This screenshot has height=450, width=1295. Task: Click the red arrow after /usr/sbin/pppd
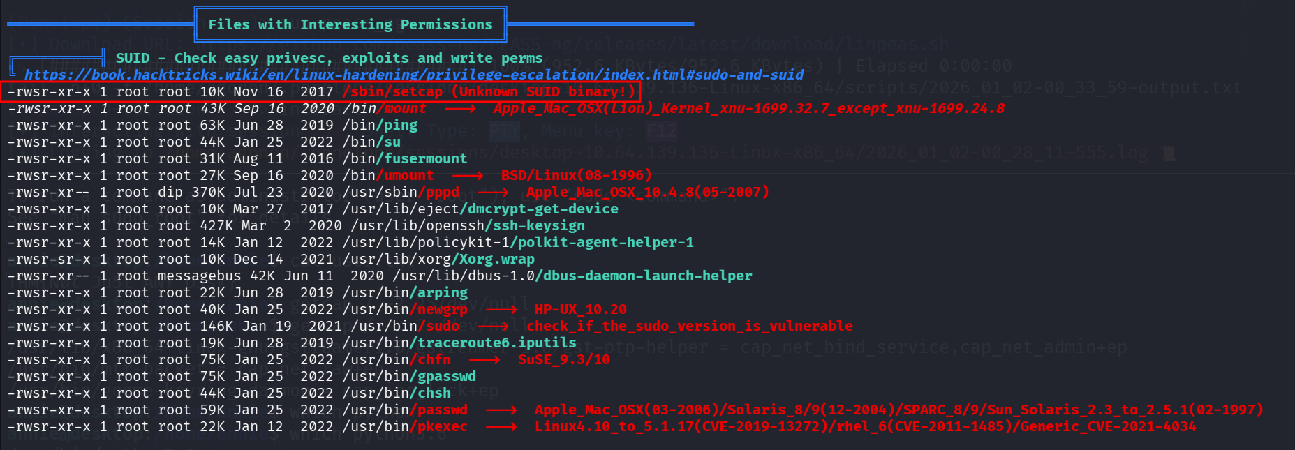pos(493,193)
